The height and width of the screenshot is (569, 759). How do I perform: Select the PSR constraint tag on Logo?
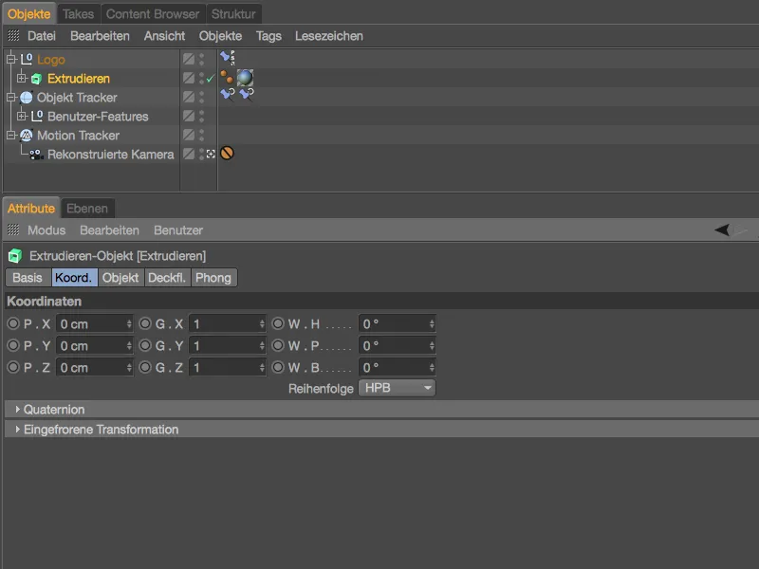(228, 58)
